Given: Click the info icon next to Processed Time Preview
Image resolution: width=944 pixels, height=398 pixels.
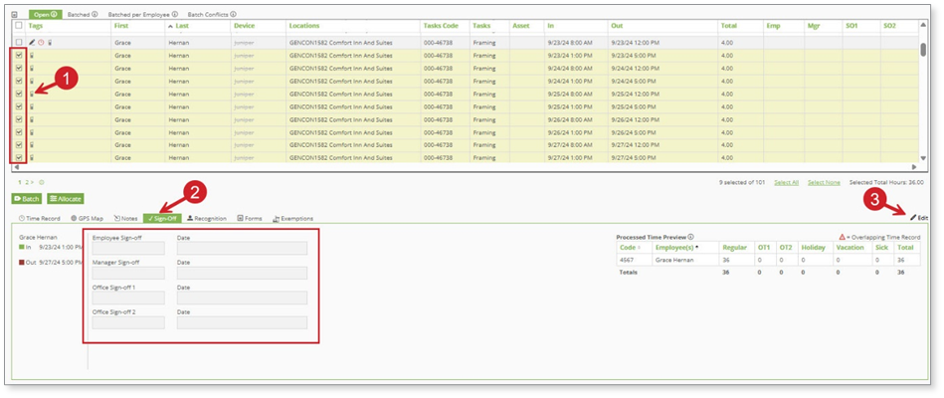Looking at the screenshot, I should pyautogui.click(x=690, y=237).
